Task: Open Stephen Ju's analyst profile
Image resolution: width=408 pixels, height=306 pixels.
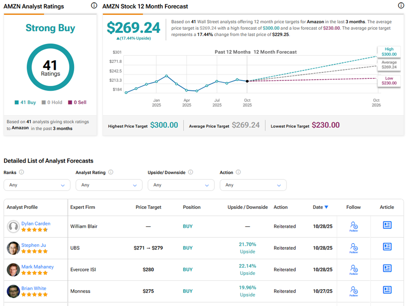Action: click(33, 245)
